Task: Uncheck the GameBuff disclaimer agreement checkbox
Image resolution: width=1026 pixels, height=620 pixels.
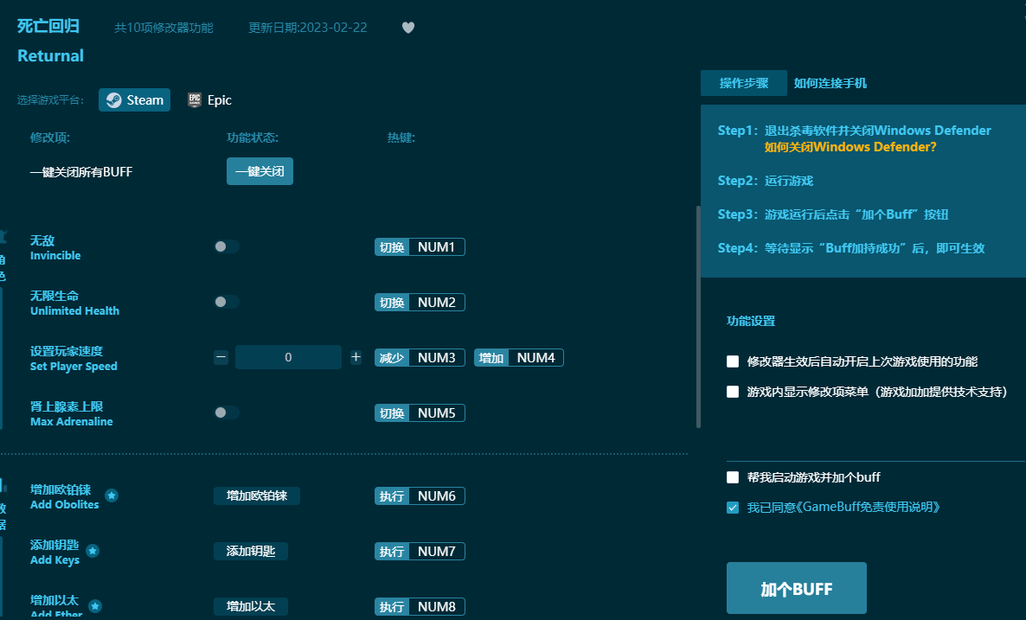Action: point(733,508)
